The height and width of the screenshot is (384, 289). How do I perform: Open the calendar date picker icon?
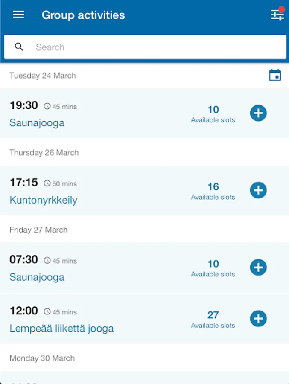(x=275, y=75)
